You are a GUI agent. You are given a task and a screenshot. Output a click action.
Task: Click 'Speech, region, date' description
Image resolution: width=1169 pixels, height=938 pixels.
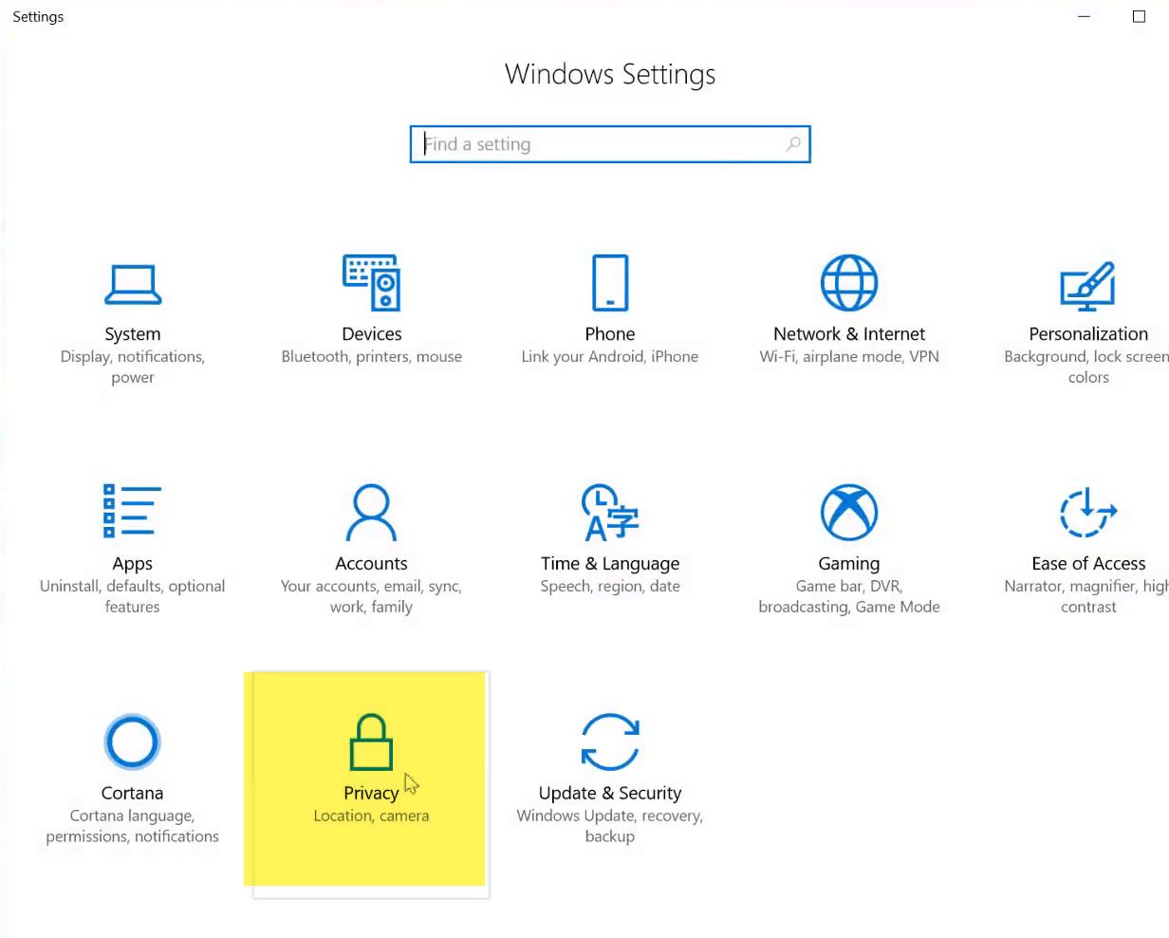click(610, 587)
